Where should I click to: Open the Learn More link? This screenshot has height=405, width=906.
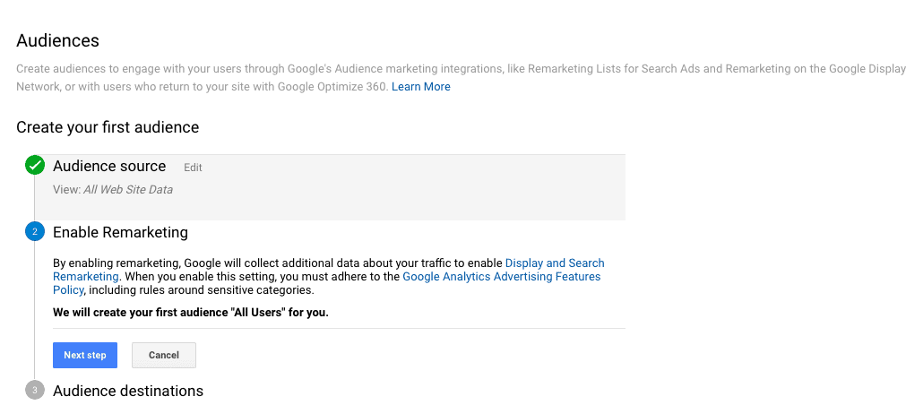point(420,87)
